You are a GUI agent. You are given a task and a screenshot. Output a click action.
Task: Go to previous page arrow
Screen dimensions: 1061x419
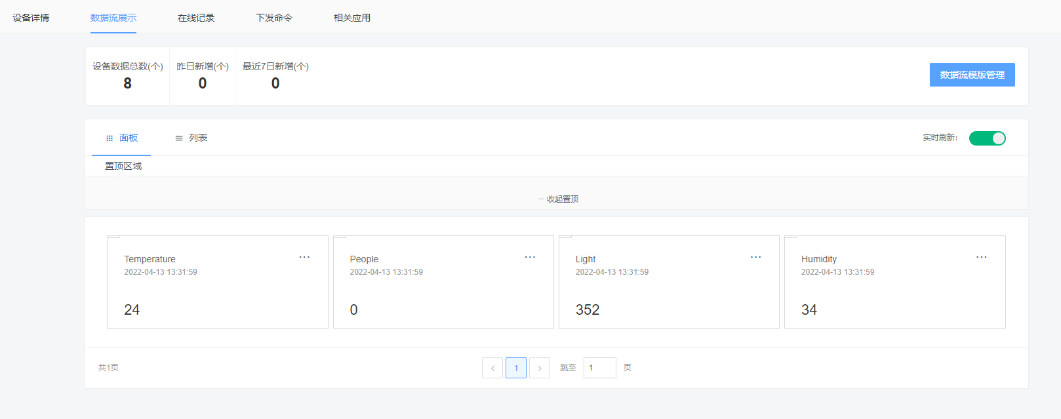(492, 368)
